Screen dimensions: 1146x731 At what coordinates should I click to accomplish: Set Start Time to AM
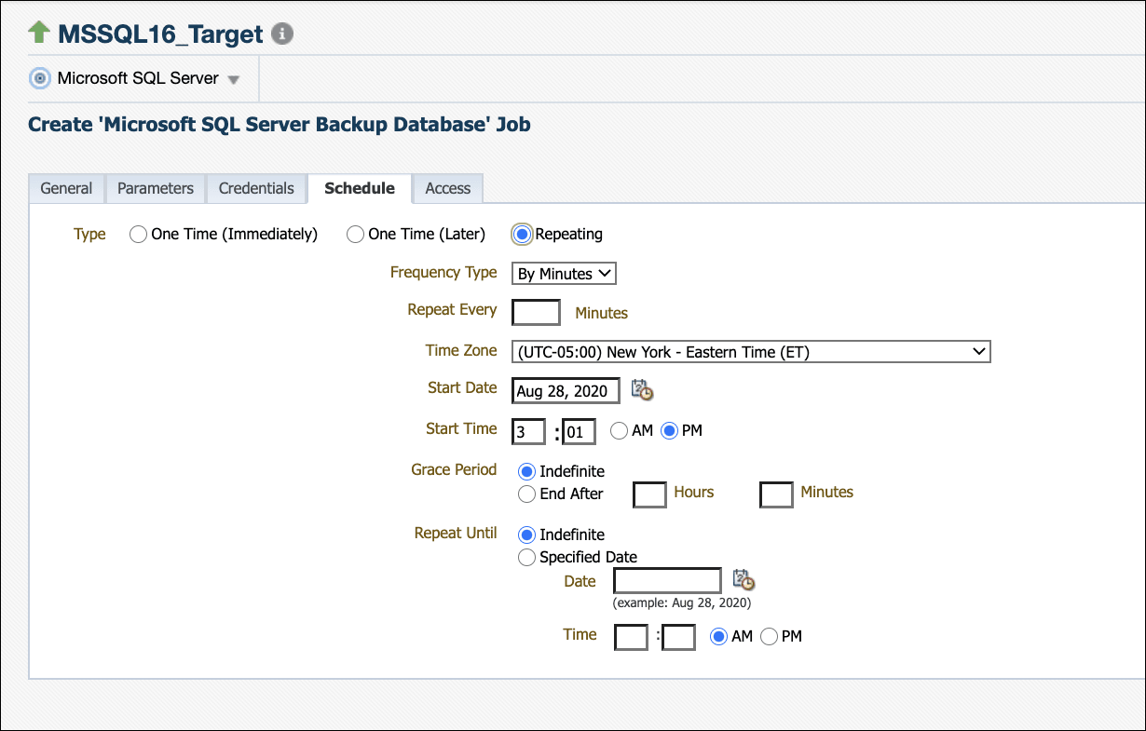tap(619, 431)
